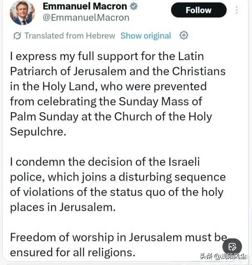This screenshot has width=252, height=265.
Task: Click the Follow button
Action: coord(199,10)
